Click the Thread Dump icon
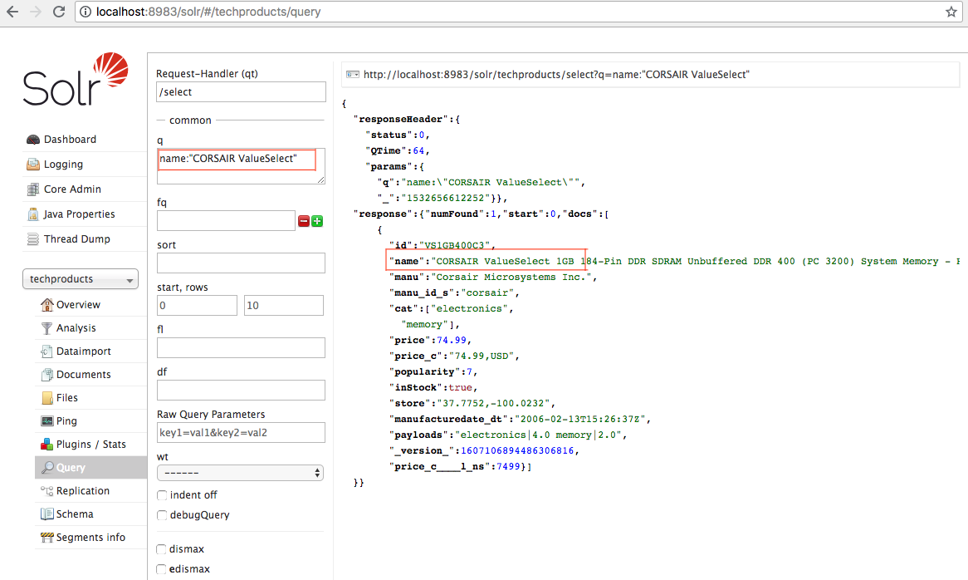The image size is (968, 580). 32,239
